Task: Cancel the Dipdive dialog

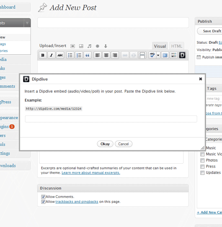Action: [x=124, y=144]
